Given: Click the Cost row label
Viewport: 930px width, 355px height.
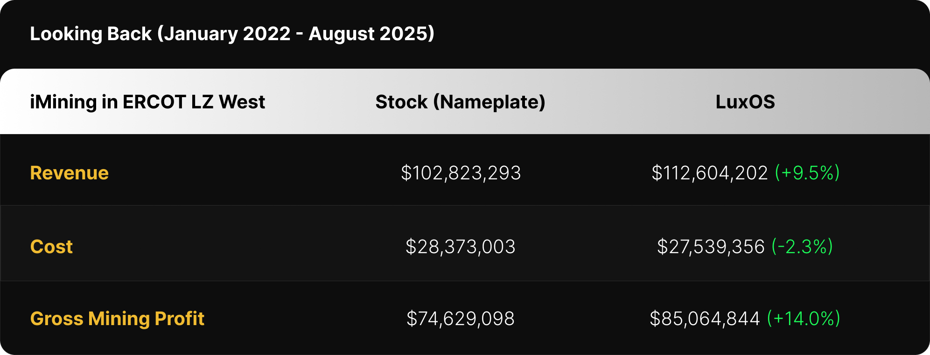Looking at the screenshot, I should 51,247.
